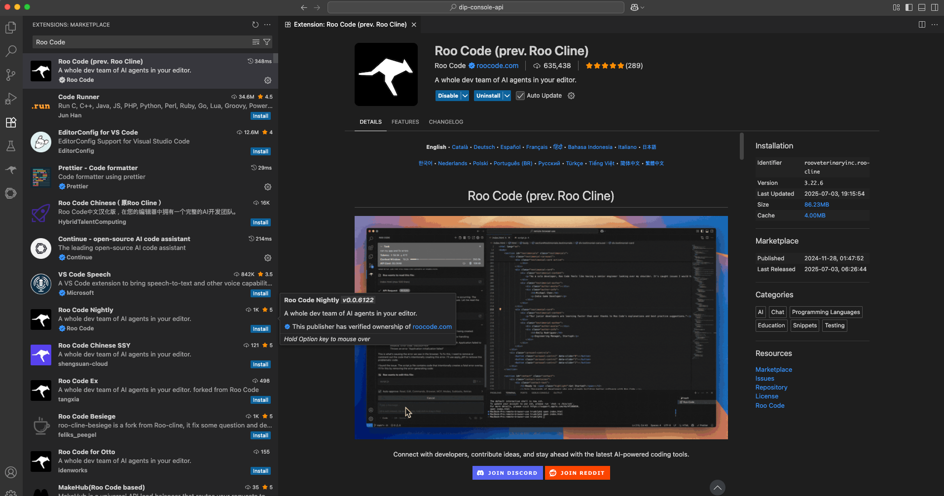Uninstall the Roo Code extension
The height and width of the screenshot is (496, 944).
tap(488, 96)
